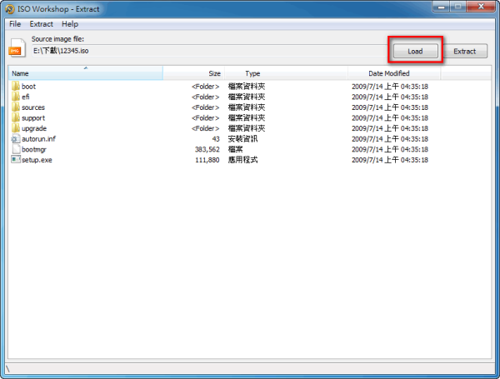Click the size value 43

point(216,139)
